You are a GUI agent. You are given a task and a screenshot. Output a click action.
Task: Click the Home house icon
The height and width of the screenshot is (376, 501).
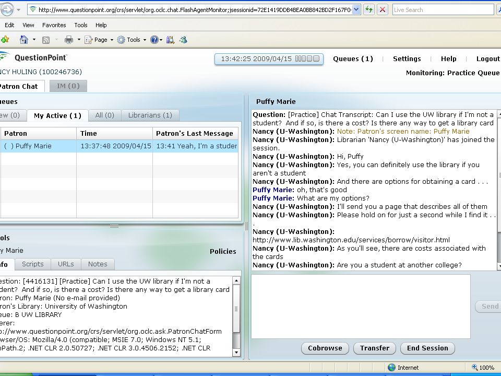click(24, 40)
